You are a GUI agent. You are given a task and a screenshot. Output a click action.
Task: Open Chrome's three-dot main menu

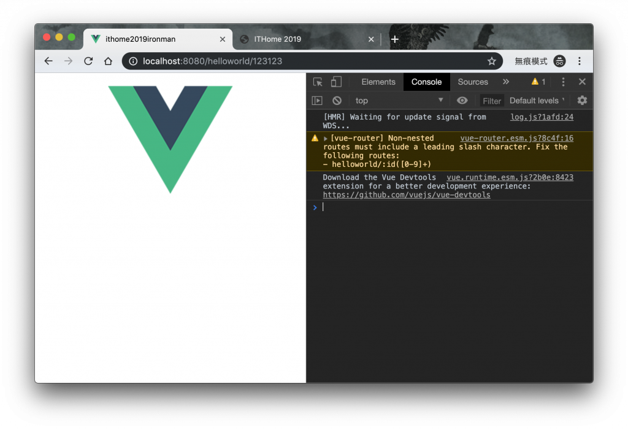point(579,61)
